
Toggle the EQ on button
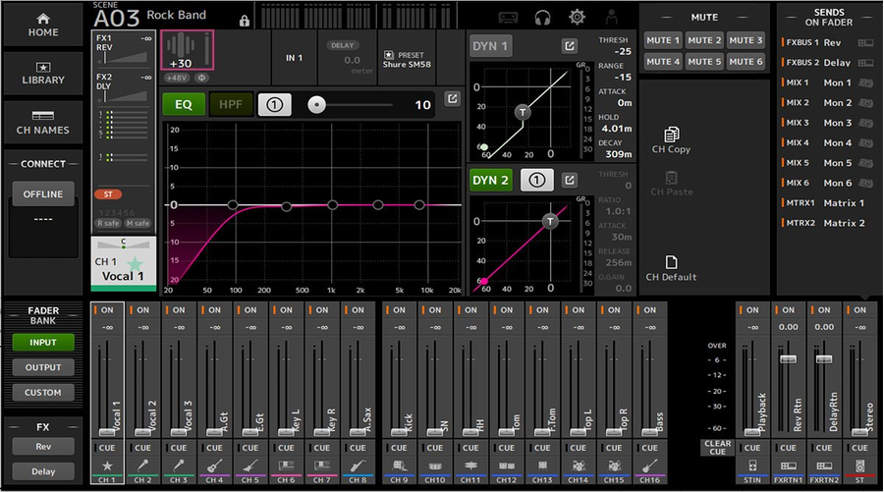click(183, 104)
